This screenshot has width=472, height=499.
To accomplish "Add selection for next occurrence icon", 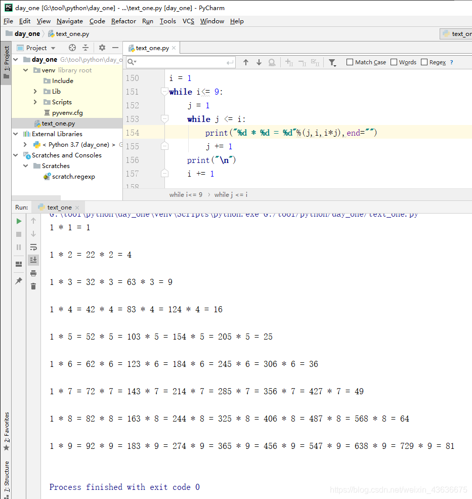I will click(x=289, y=62).
